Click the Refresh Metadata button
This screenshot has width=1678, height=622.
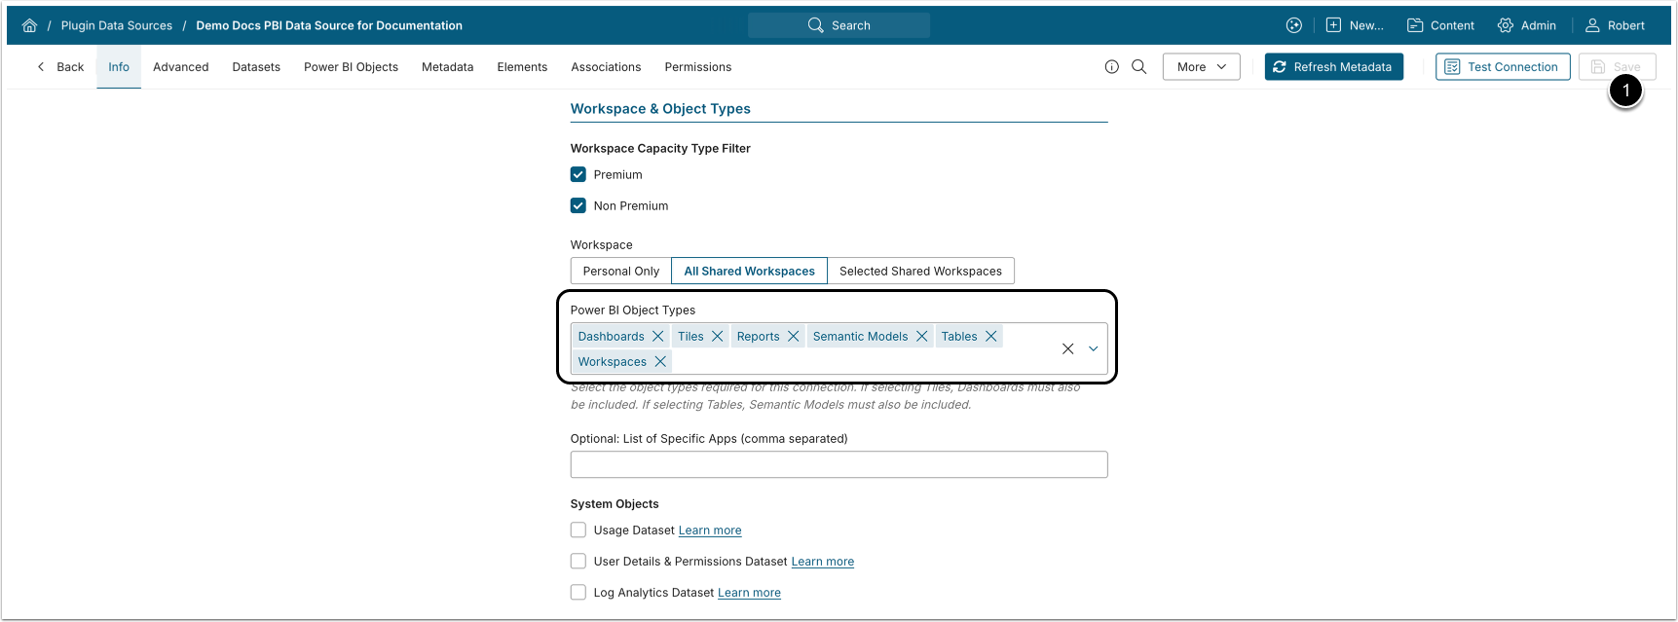pos(1333,67)
